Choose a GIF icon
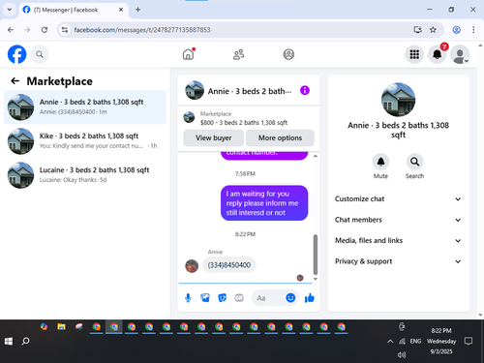 [239, 298]
